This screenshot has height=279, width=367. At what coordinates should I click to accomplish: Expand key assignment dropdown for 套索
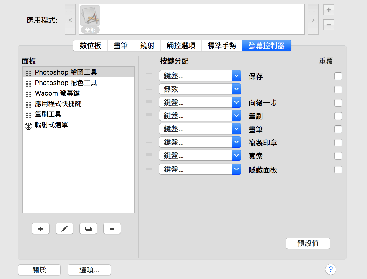pyautogui.click(x=200, y=155)
